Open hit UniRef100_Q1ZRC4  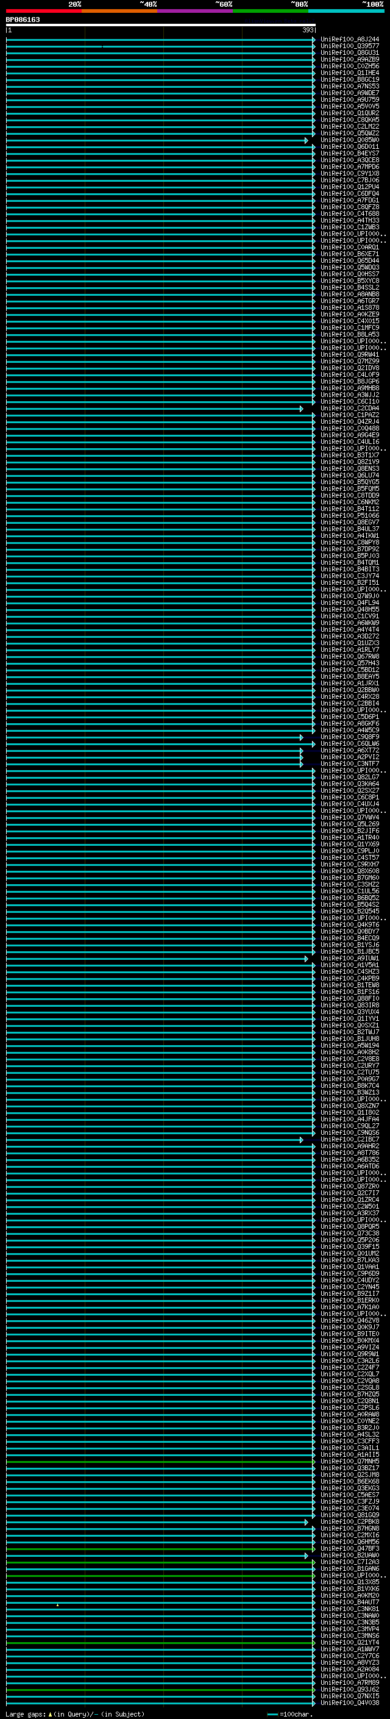350,1200
